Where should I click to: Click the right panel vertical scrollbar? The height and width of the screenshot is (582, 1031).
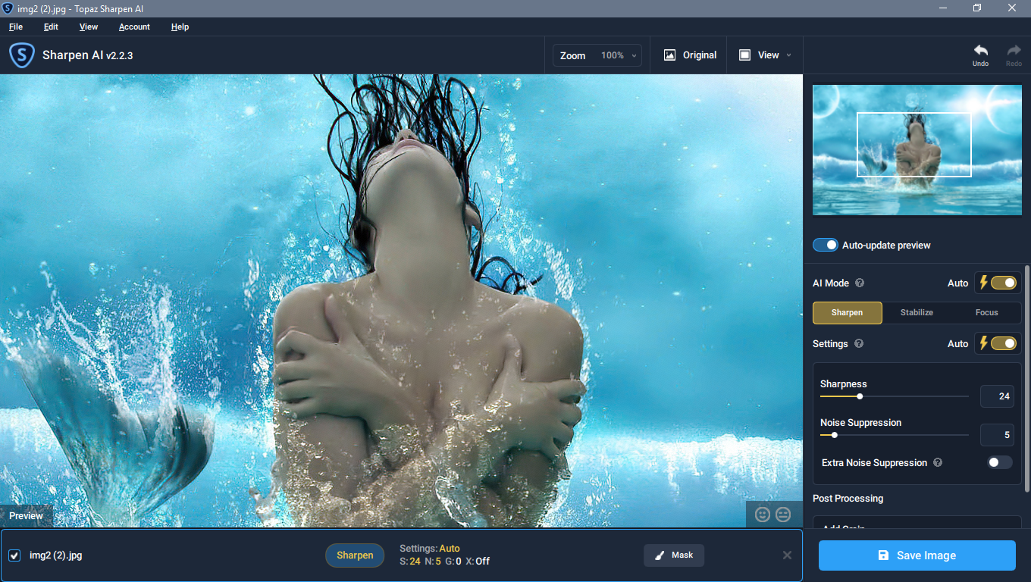coord(1027,377)
